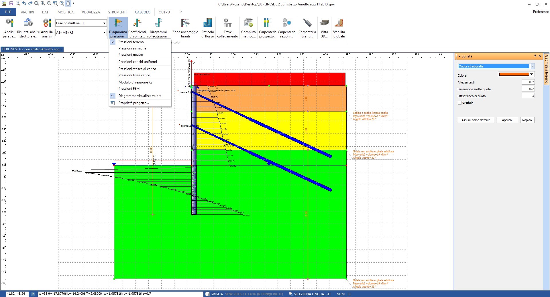Open Zona ancoraggio tiranti tool
This screenshot has width=550, height=297.
click(185, 27)
